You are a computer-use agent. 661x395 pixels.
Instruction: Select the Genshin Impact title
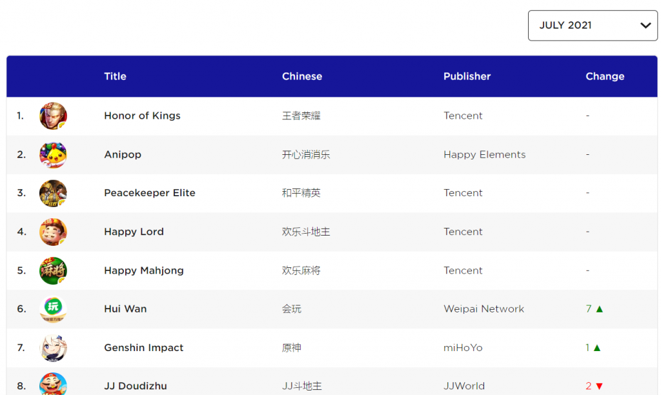click(x=144, y=348)
